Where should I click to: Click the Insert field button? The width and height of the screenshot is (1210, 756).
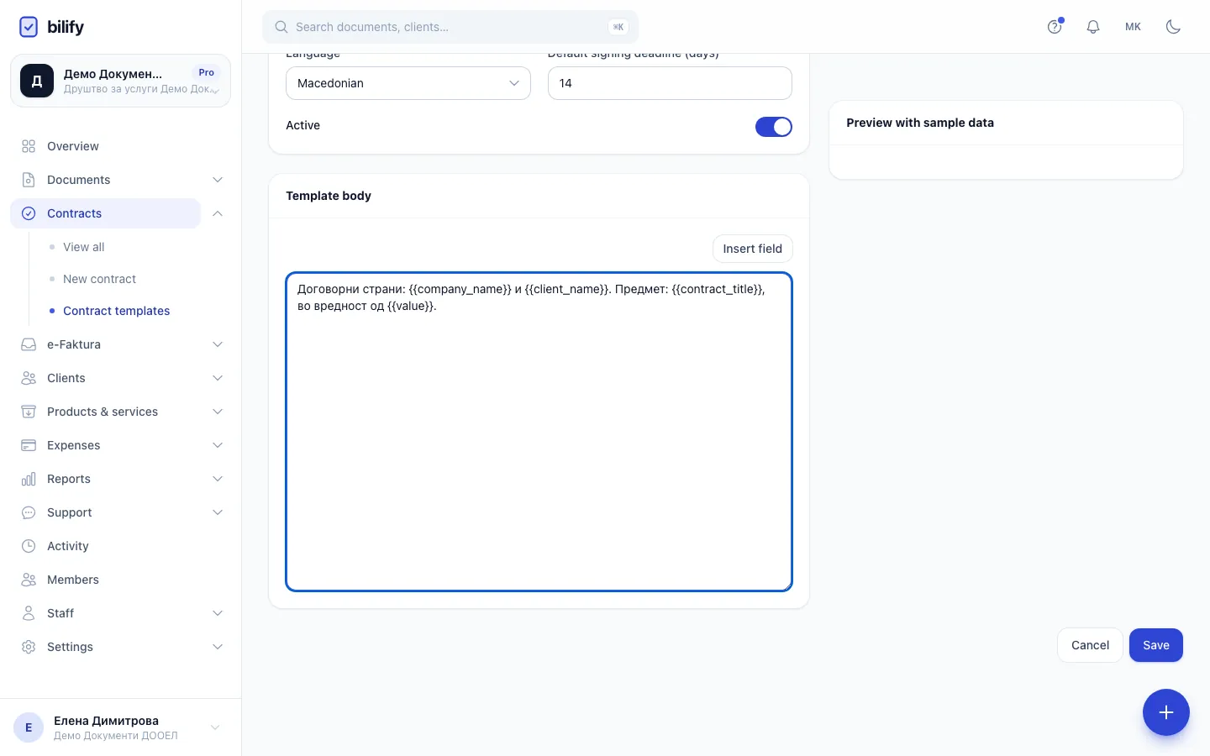(752, 249)
